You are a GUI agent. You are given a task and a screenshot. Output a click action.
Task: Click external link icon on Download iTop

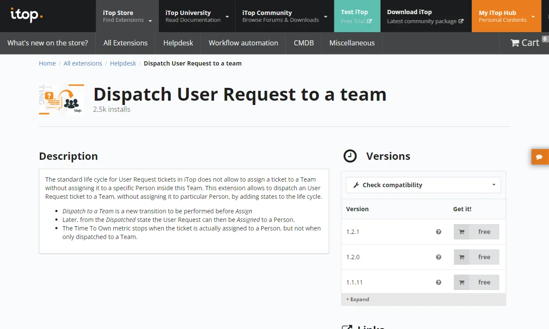pos(461,21)
